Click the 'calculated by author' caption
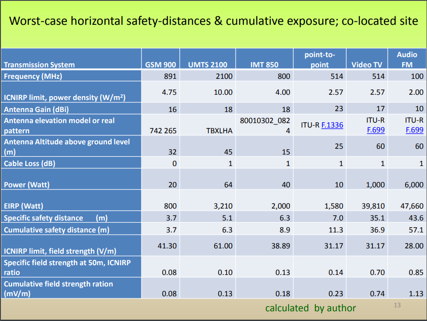The height and width of the screenshot is (321, 427). click(x=310, y=308)
